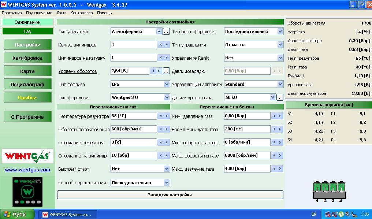Open the Язык menu
Viewport: 372px width, 219px height.
tap(61, 13)
